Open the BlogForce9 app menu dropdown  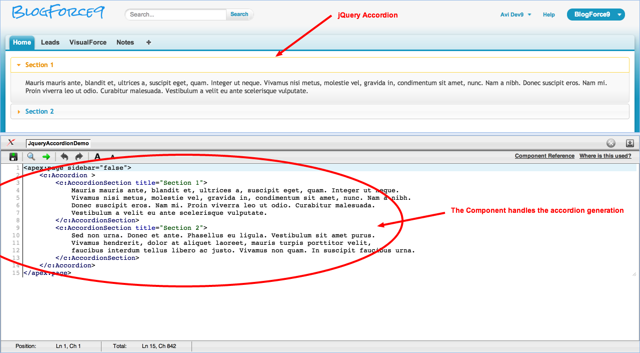click(x=595, y=15)
